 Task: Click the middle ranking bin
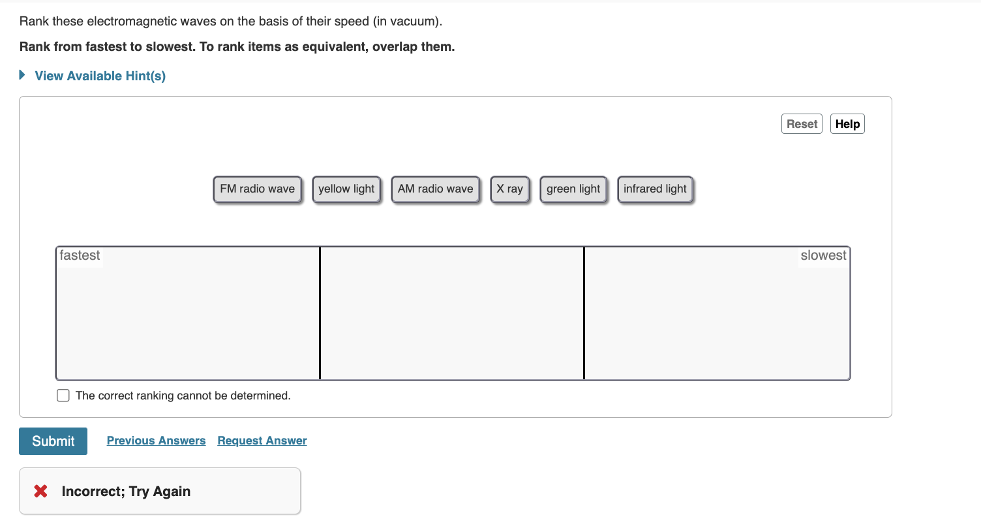pos(451,313)
